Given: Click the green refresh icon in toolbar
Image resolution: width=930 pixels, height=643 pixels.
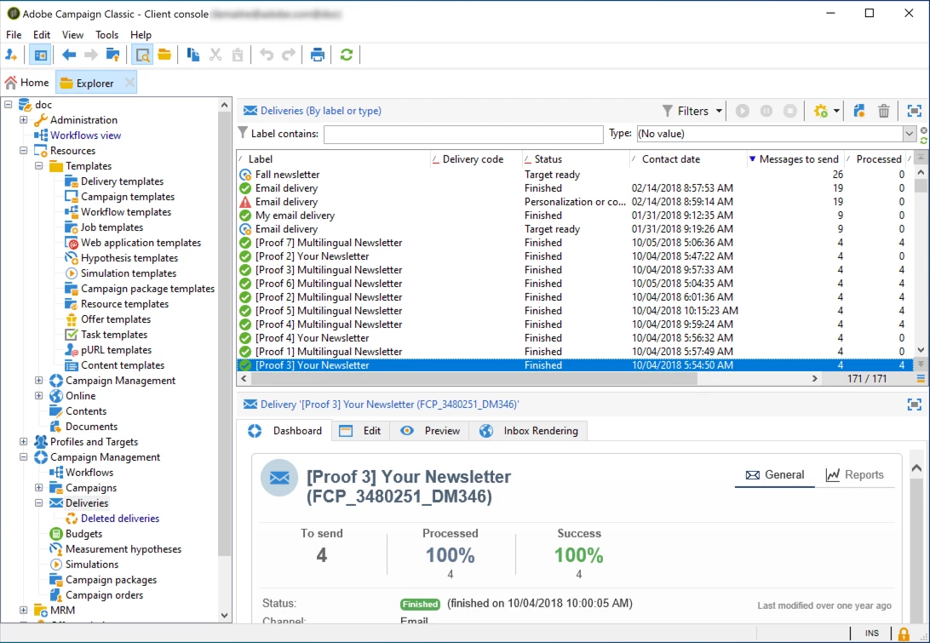Looking at the screenshot, I should 347,55.
